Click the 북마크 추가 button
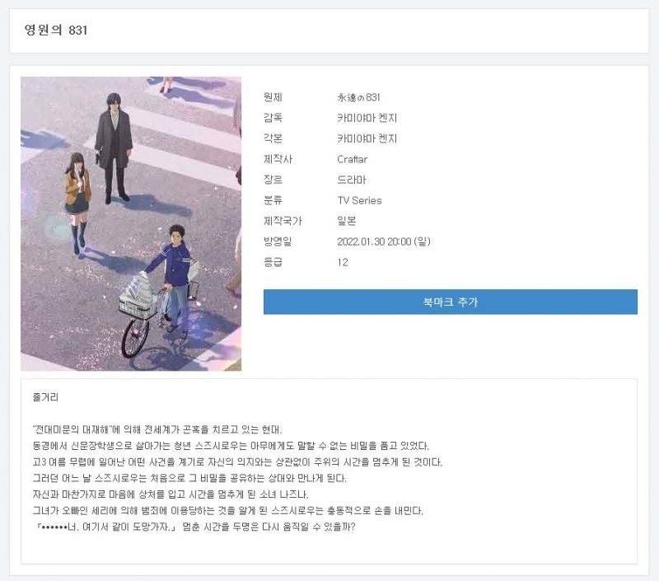 [x=450, y=302]
